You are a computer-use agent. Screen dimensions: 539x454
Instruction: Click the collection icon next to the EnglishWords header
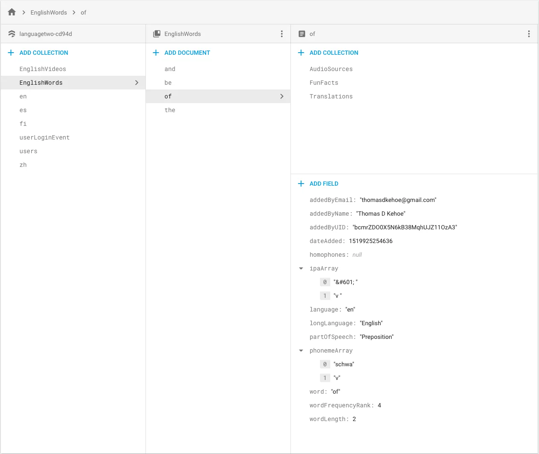click(x=157, y=34)
